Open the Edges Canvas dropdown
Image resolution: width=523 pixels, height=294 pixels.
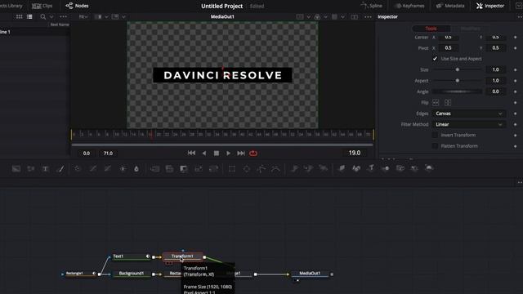pos(468,114)
